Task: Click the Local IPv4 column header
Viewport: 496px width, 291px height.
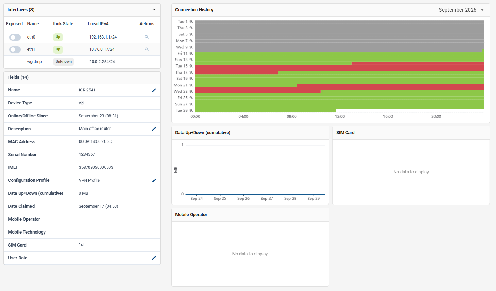Action: pyautogui.click(x=98, y=24)
